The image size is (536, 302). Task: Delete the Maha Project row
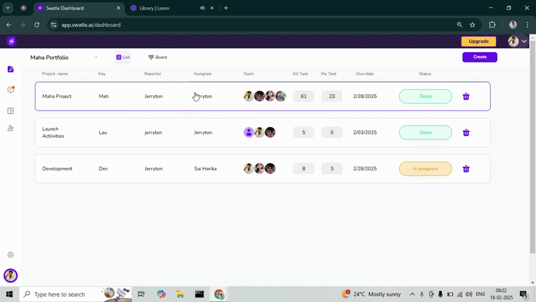click(x=466, y=96)
